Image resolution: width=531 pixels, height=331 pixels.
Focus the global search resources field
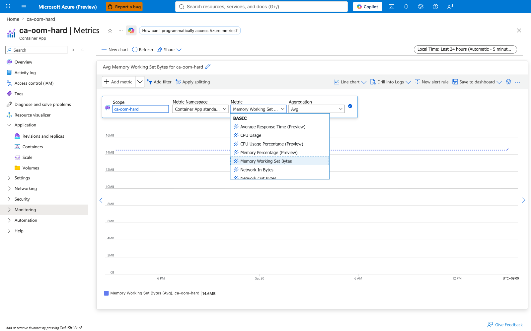click(262, 7)
